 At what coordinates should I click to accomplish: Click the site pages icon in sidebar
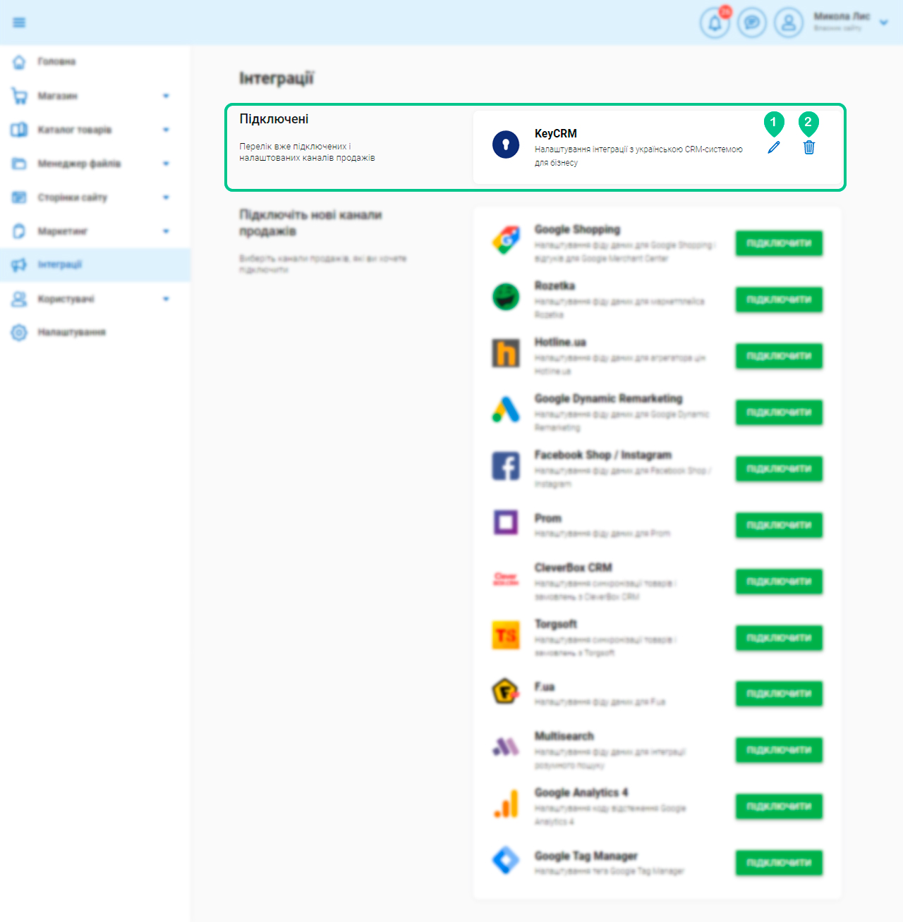(19, 197)
